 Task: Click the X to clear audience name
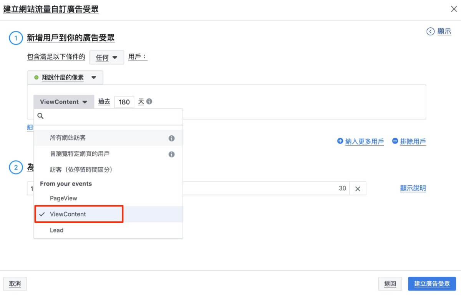point(357,189)
